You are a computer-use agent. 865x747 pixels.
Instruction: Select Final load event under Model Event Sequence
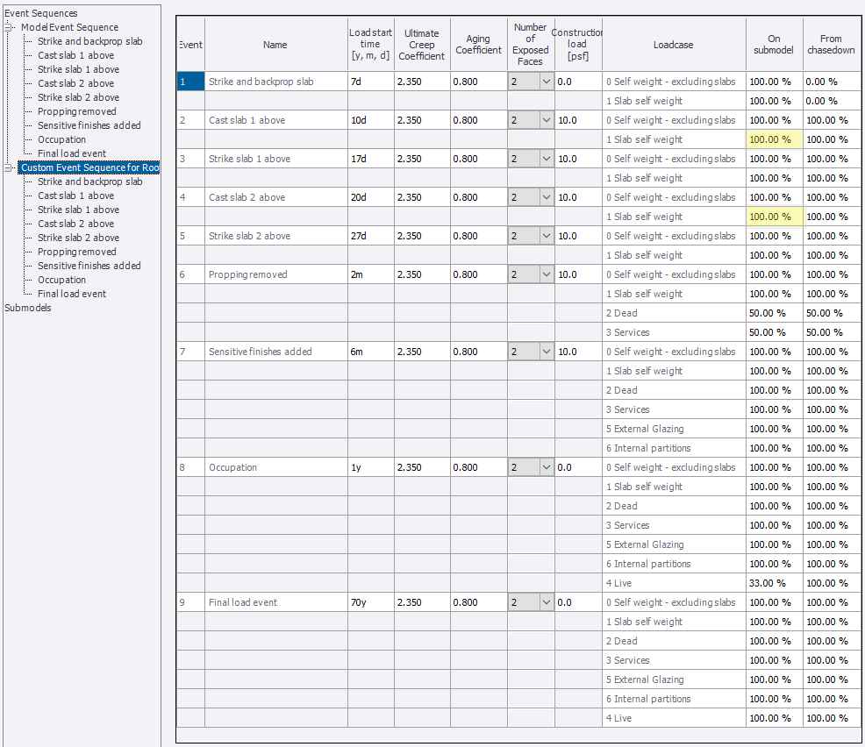point(72,153)
